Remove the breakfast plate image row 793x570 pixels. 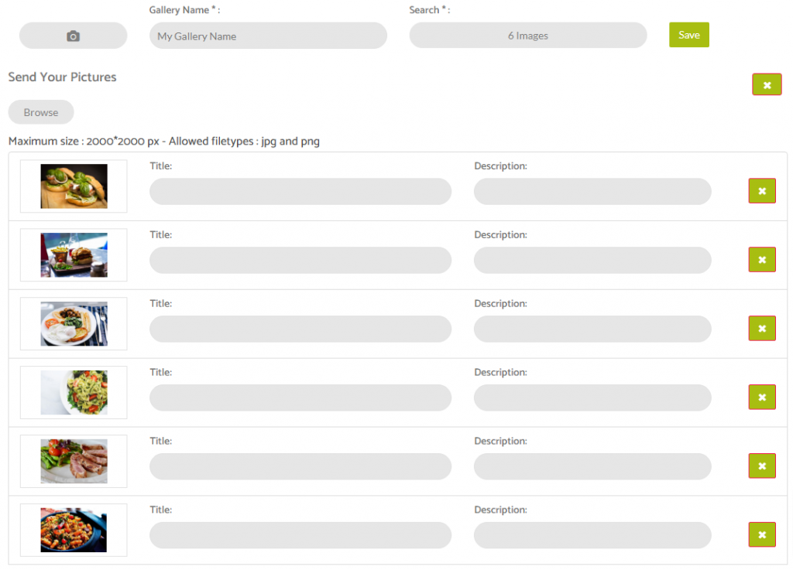tap(762, 329)
